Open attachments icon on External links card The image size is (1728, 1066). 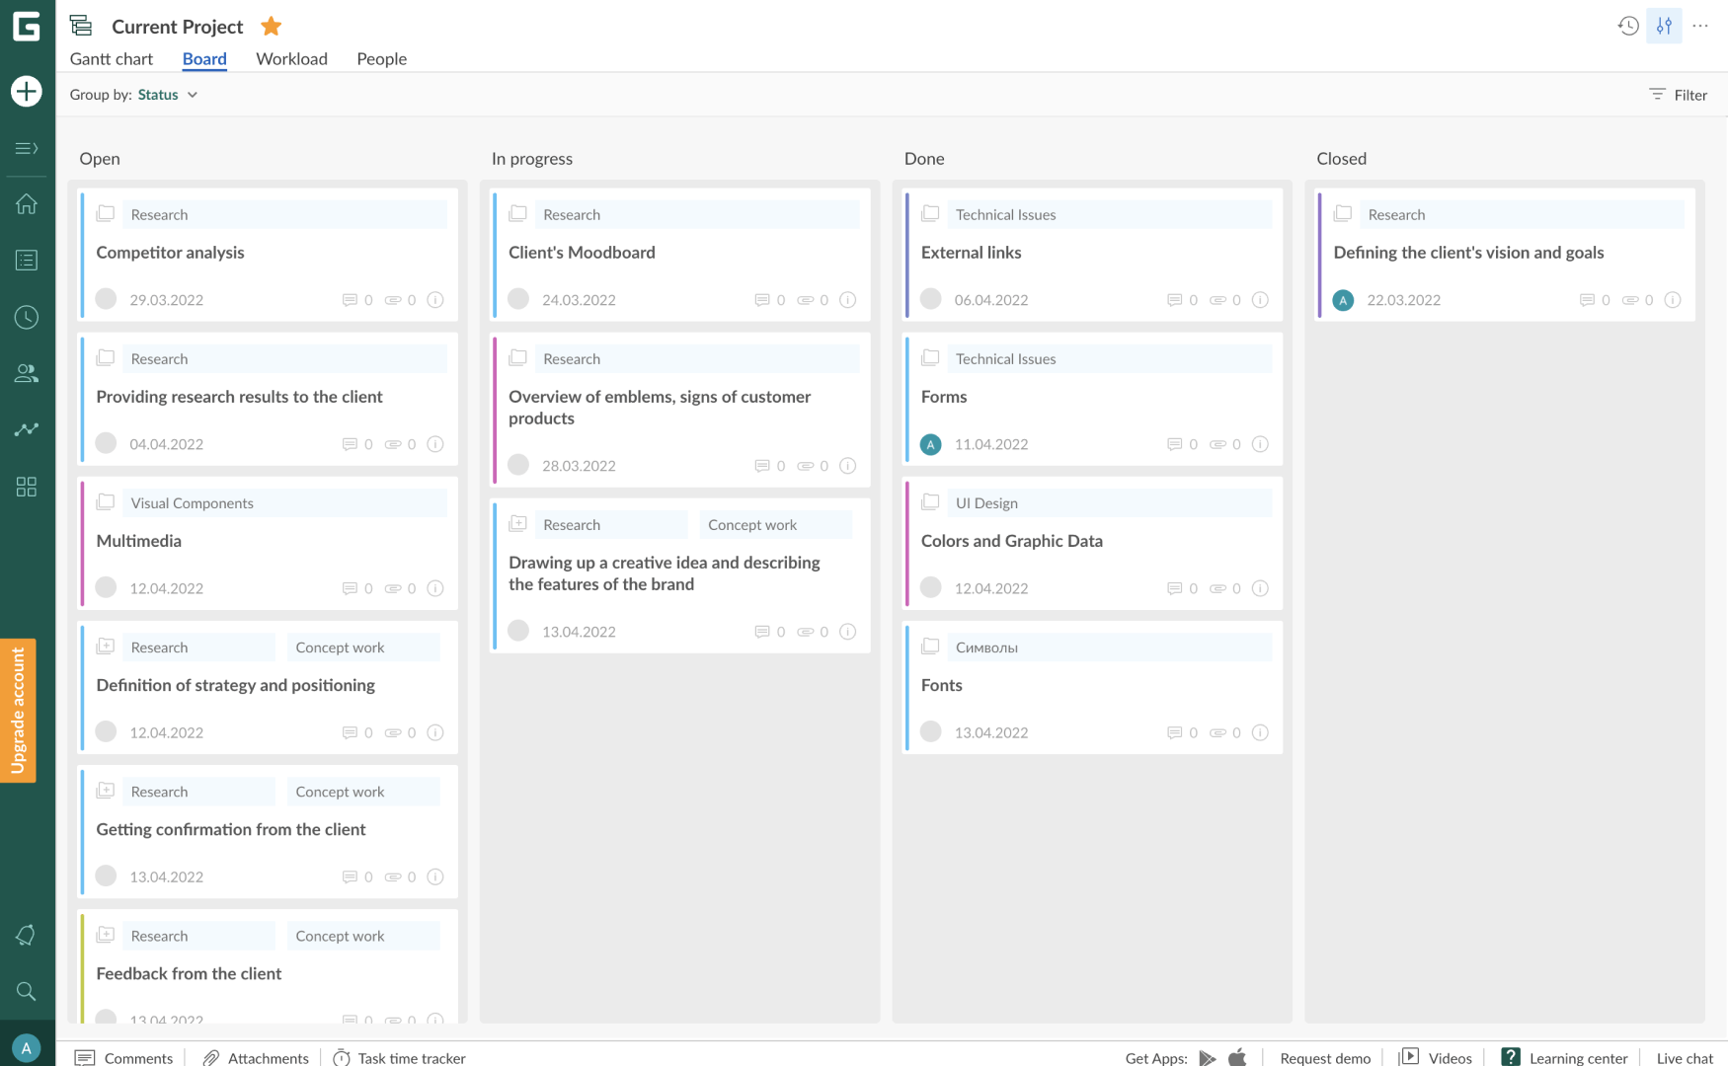click(1218, 300)
